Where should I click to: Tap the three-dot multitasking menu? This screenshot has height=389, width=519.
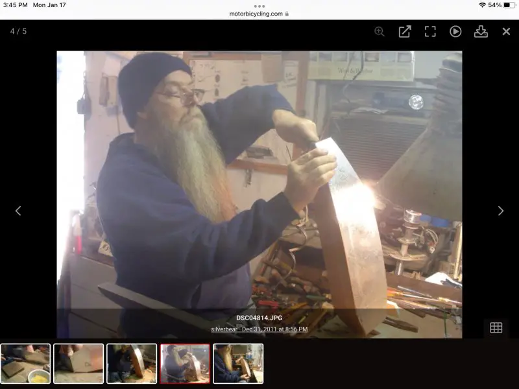click(x=259, y=6)
